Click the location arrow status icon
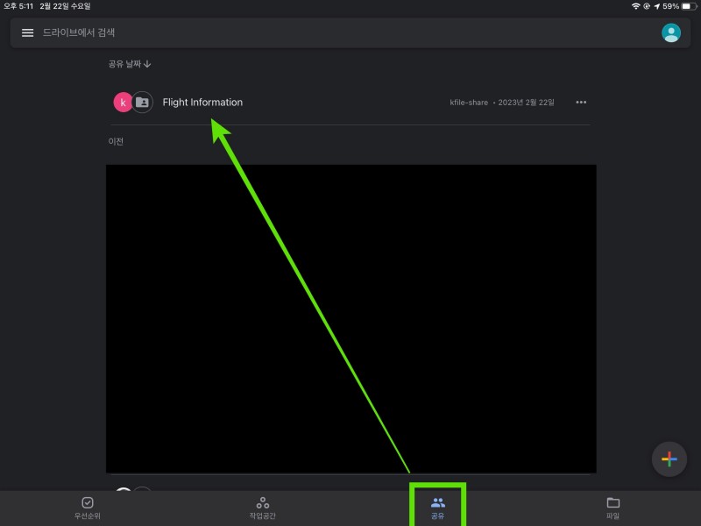 [x=656, y=6]
